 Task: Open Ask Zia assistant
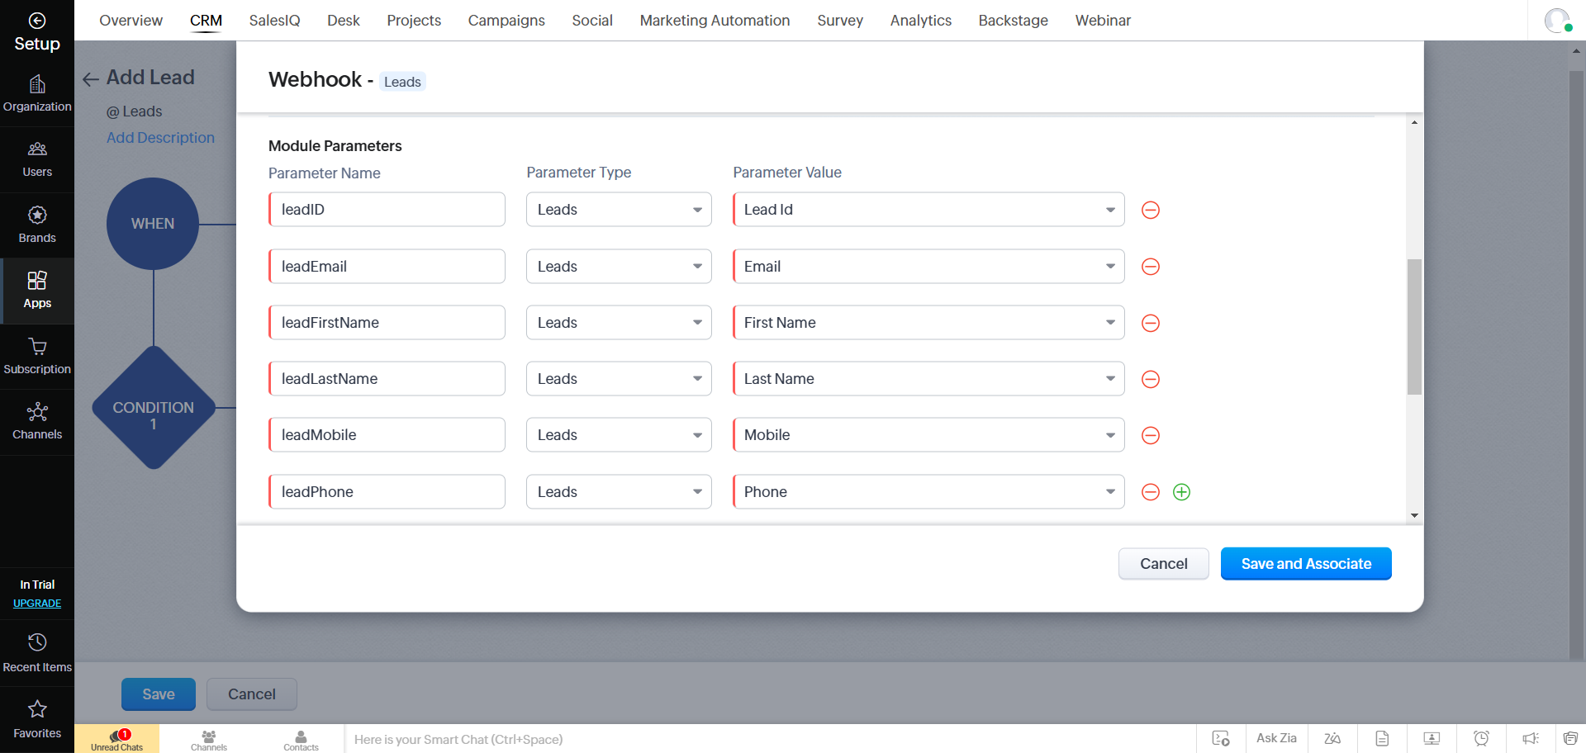pyautogui.click(x=1276, y=738)
